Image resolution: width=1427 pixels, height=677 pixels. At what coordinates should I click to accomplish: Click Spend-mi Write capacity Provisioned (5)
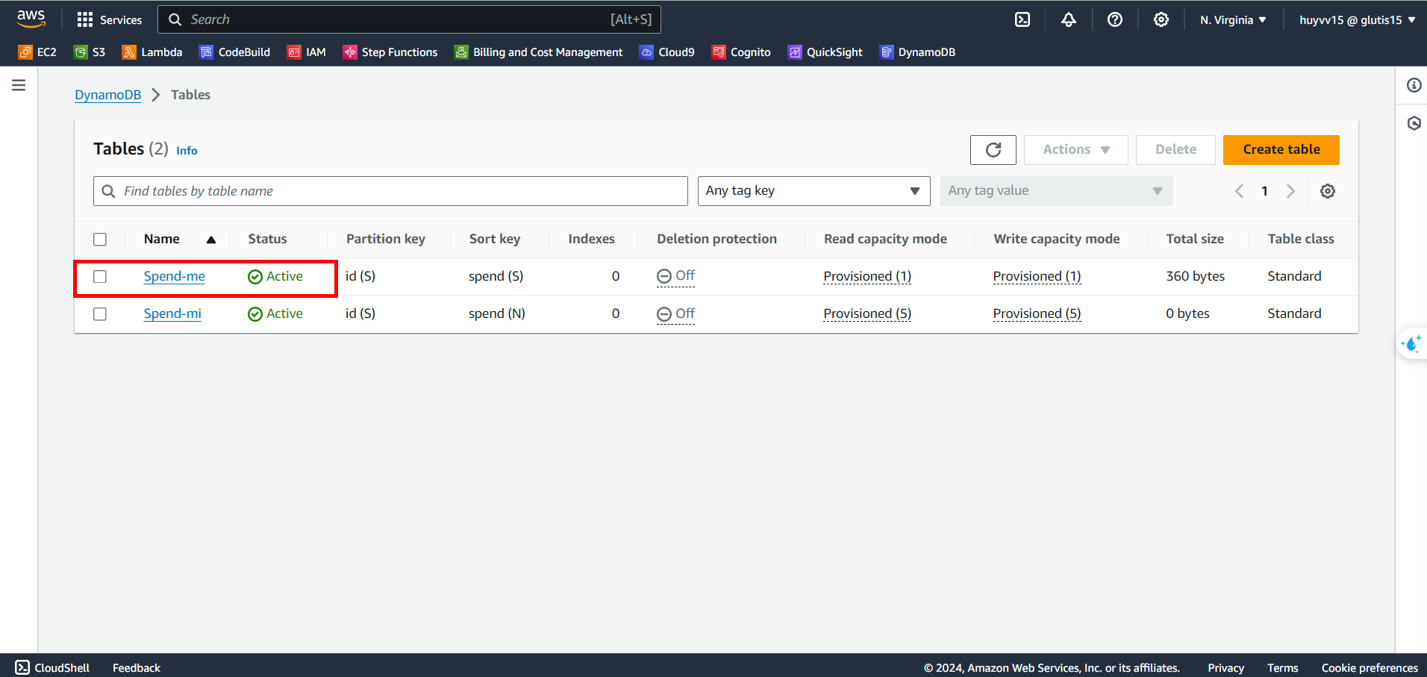pos(1037,313)
